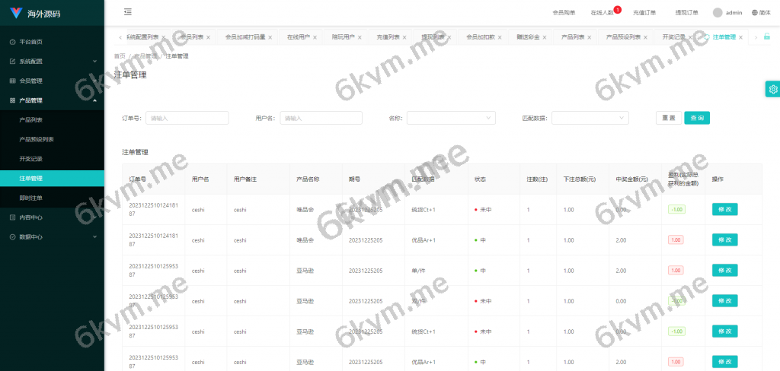Close the 在线用户 tab
The height and width of the screenshot is (371, 780).
pyautogui.click(x=315, y=37)
